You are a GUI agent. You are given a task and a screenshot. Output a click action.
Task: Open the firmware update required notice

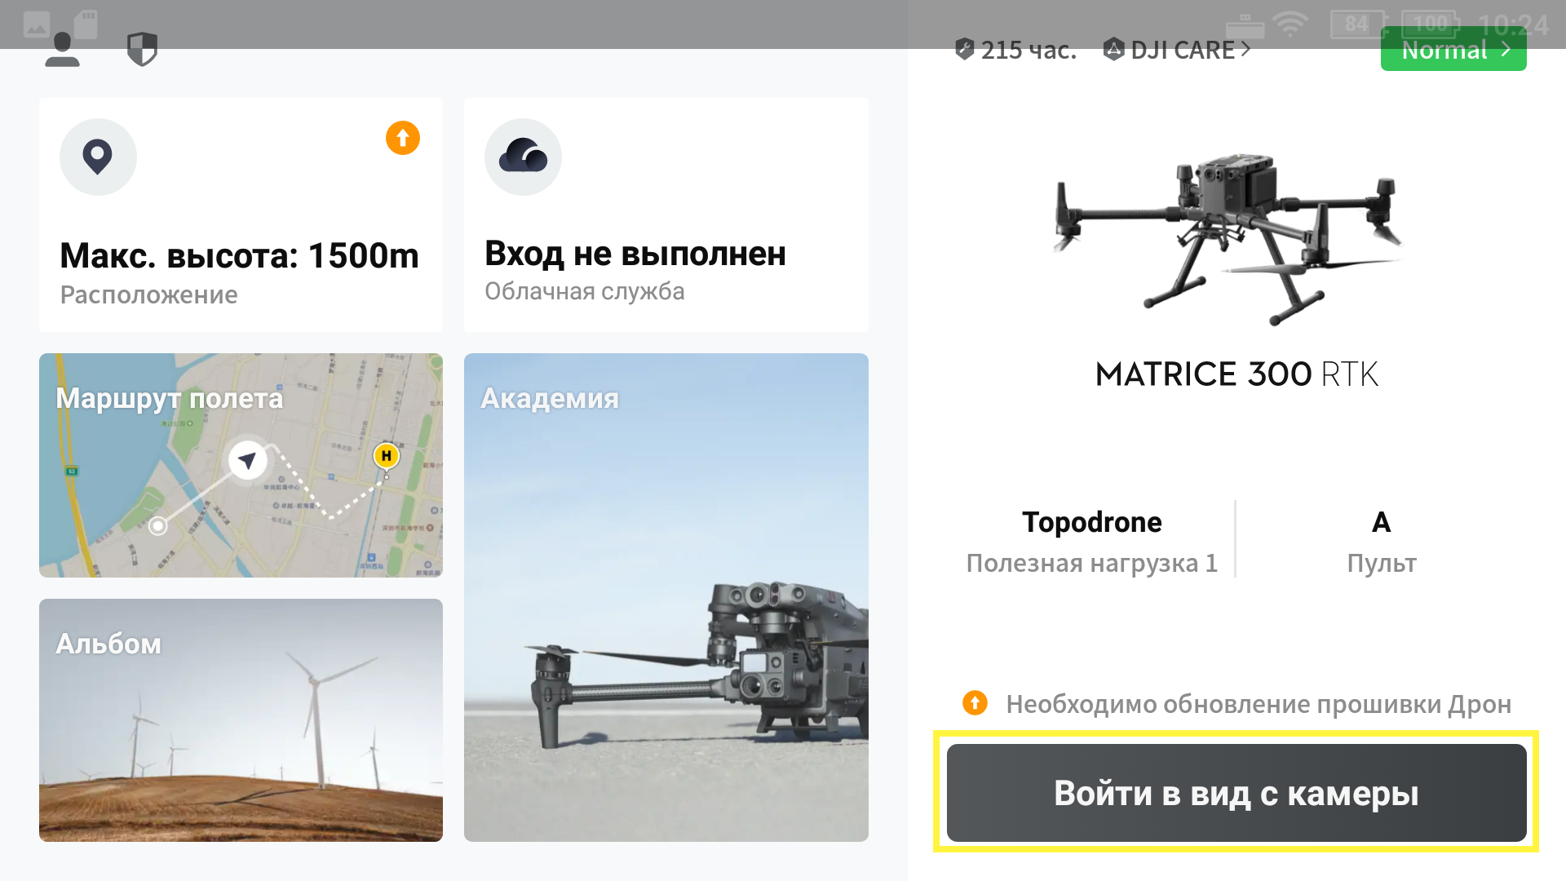(x=1236, y=703)
